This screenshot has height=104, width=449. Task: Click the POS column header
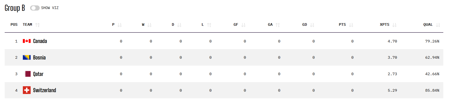[x=14, y=25]
